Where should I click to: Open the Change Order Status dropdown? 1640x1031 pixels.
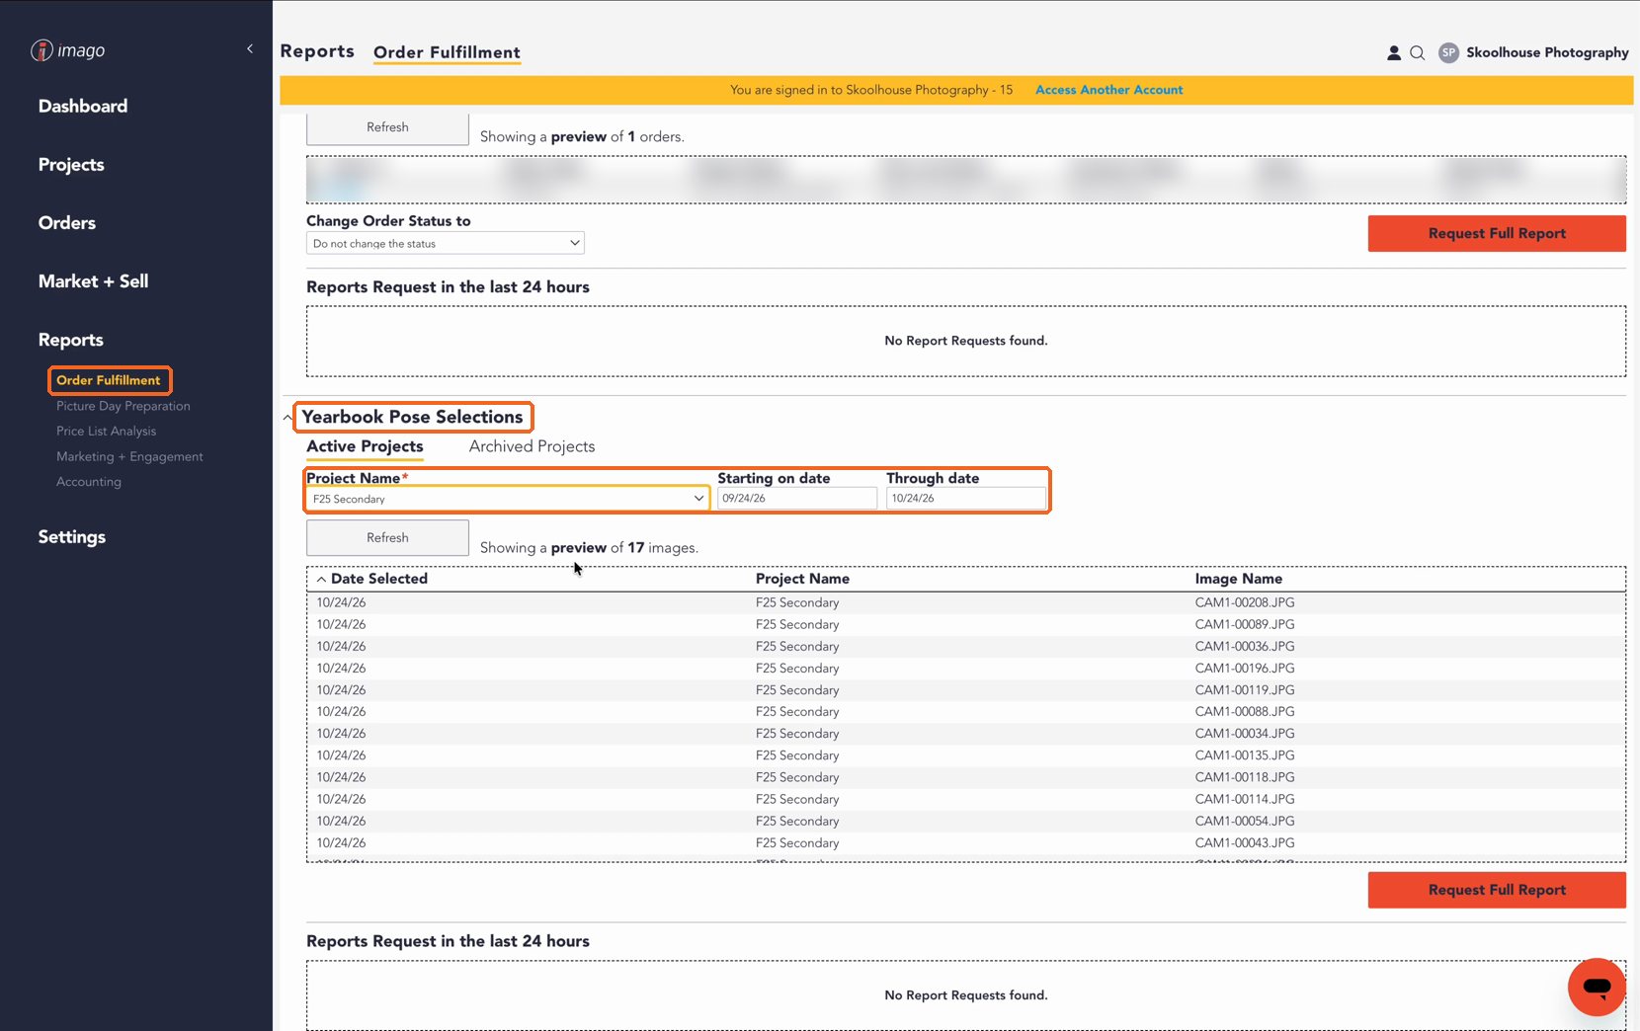[x=446, y=243]
